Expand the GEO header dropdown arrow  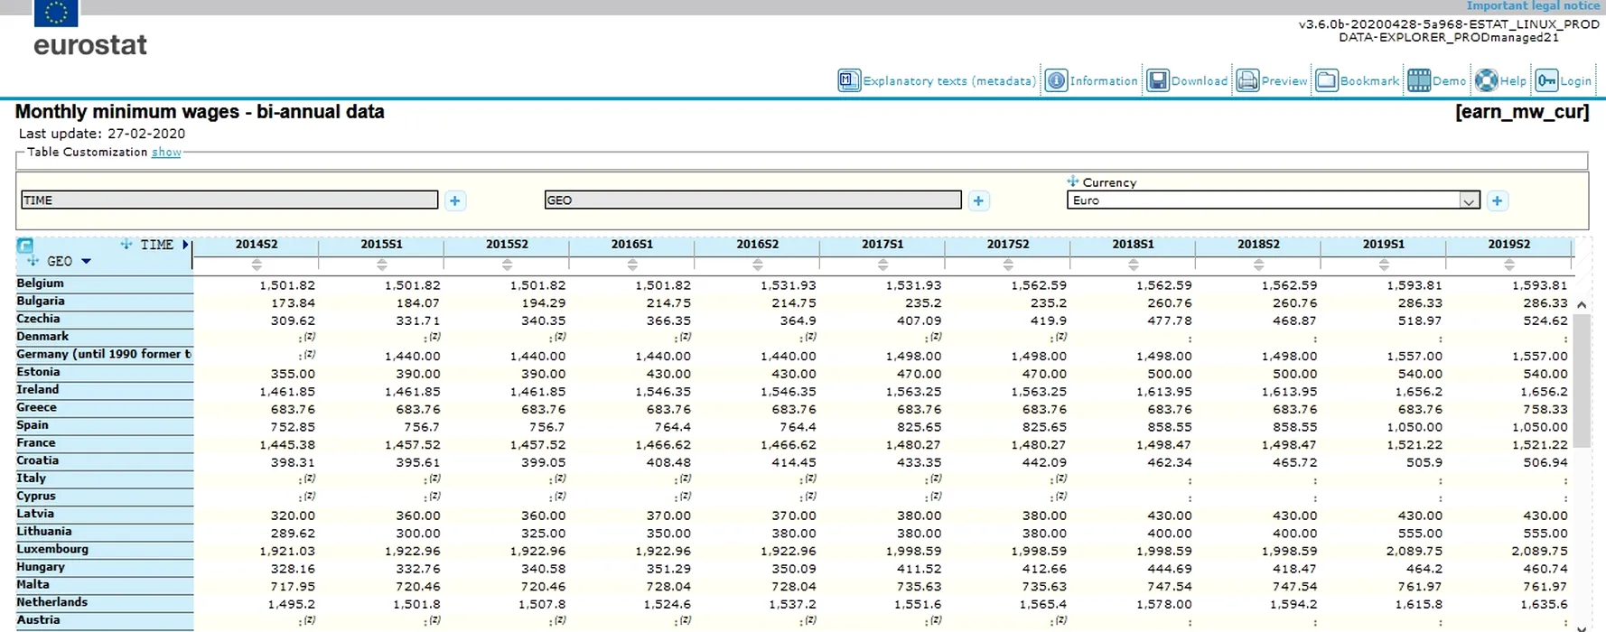click(x=87, y=262)
